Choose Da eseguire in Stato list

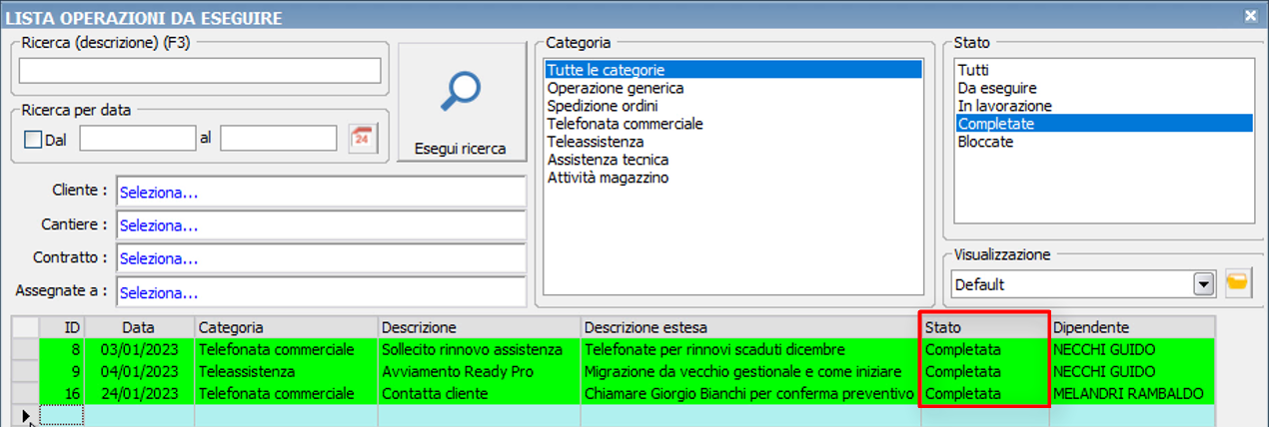[x=997, y=88]
